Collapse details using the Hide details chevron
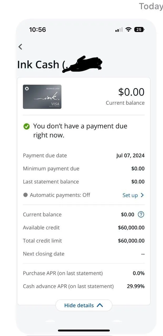The height and width of the screenshot is (336, 163). click(100, 305)
